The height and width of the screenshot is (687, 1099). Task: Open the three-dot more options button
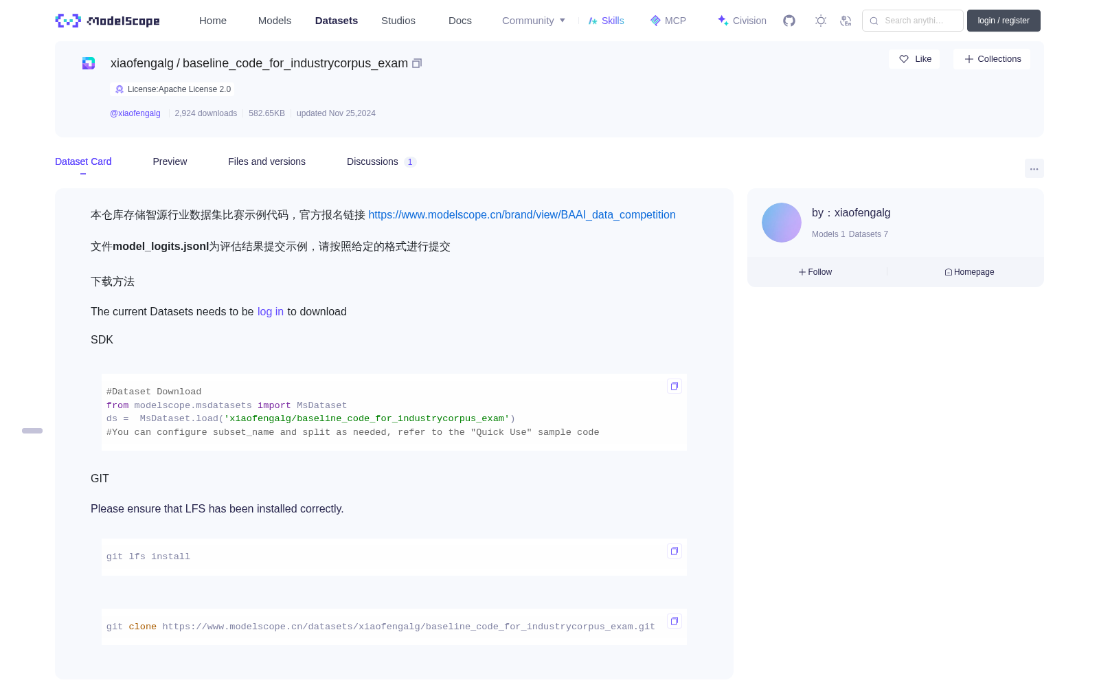click(1034, 168)
